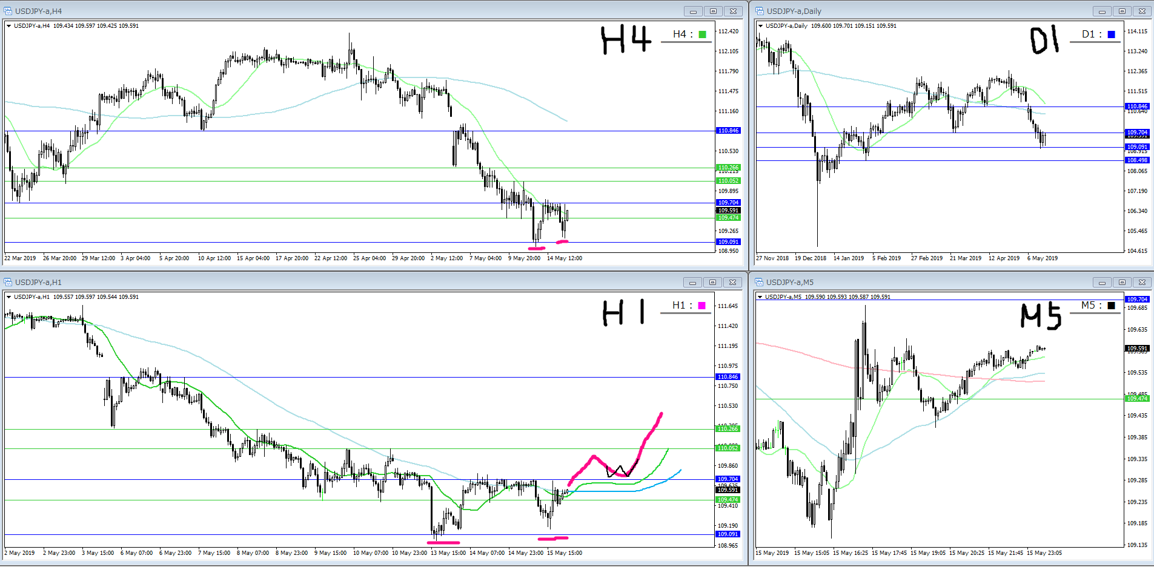Click the '14 May 12:00' date on H4 time axis

point(565,258)
